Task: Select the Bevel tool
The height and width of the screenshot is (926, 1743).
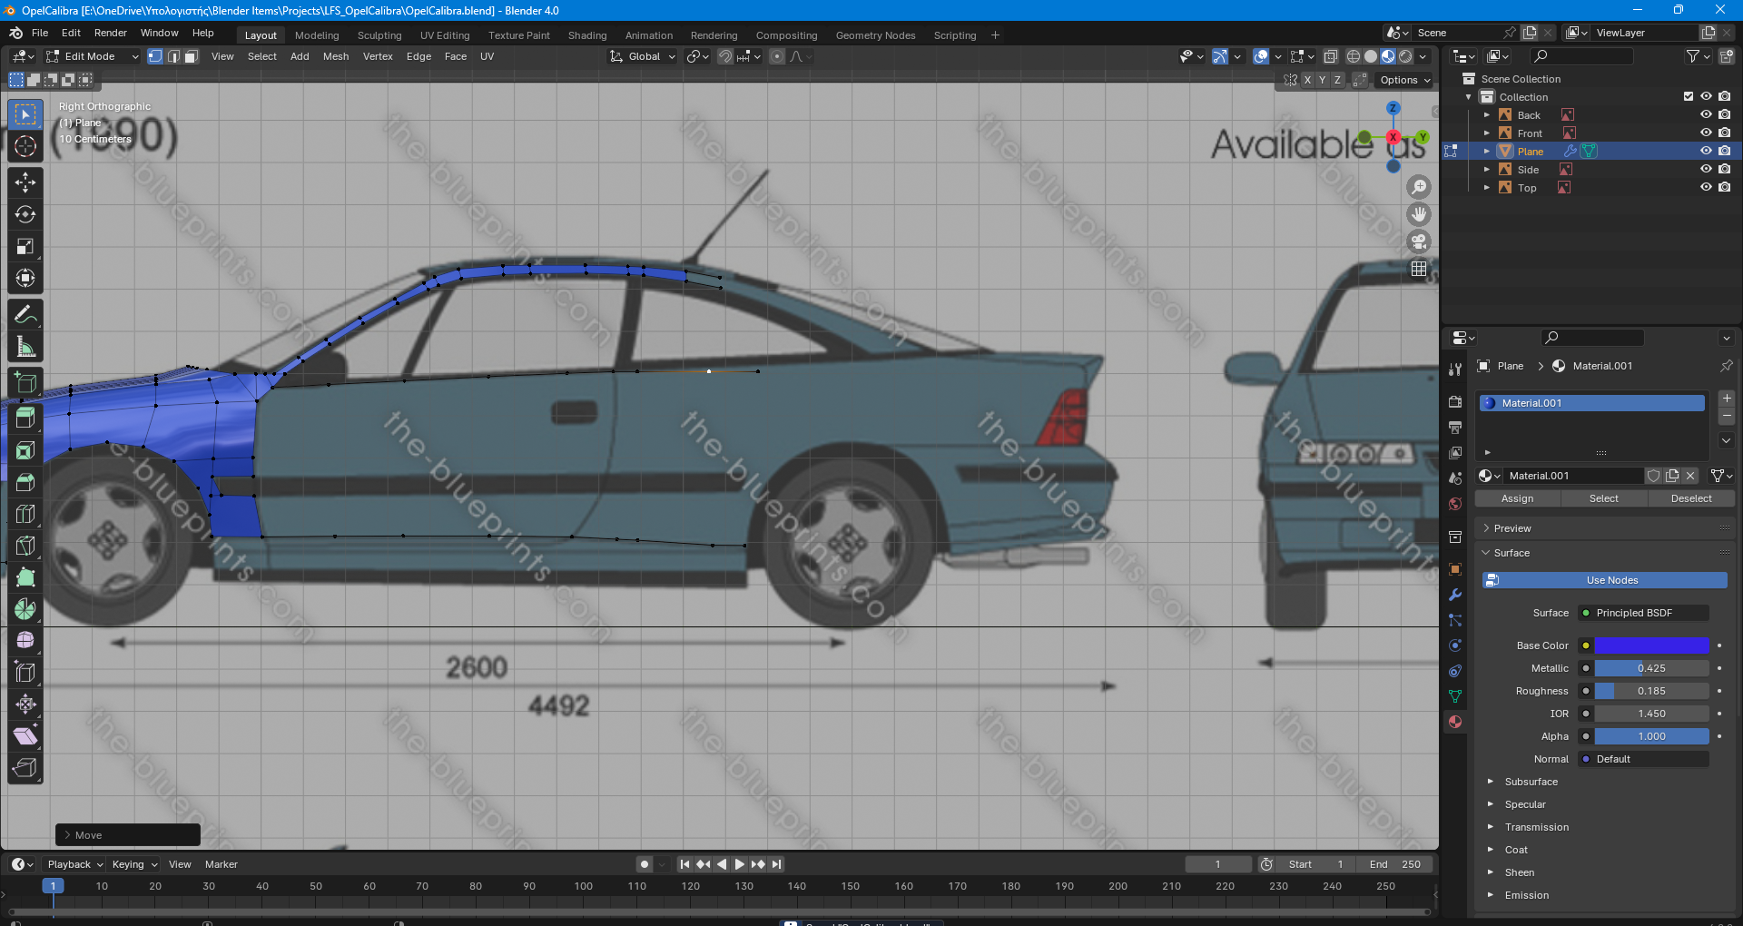Action: (x=25, y=482)
